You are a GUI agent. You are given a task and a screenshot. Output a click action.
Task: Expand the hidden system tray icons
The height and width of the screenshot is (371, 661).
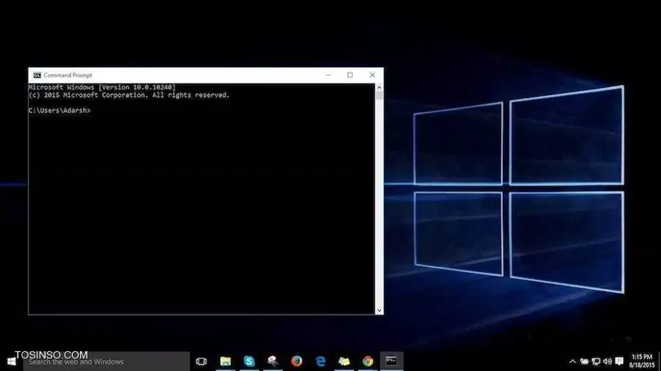tap(573, 362)
